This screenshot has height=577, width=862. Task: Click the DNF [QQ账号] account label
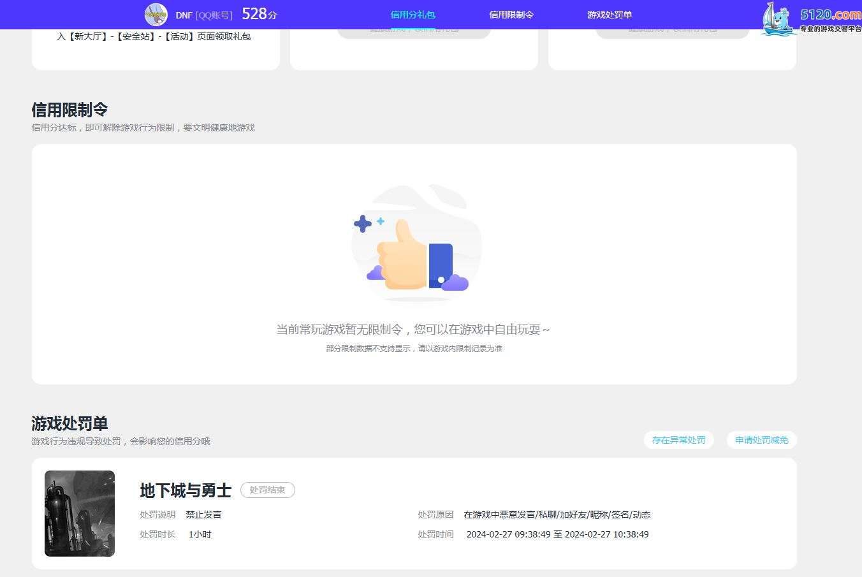204,15
